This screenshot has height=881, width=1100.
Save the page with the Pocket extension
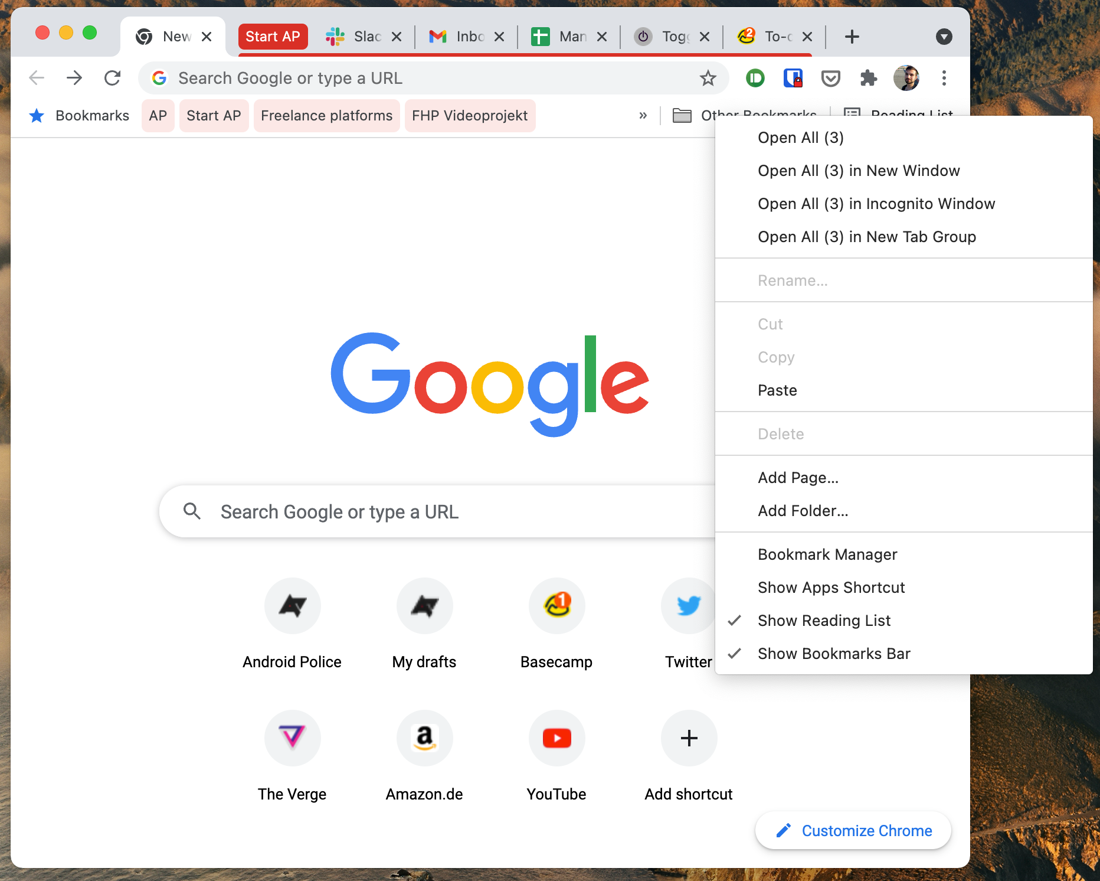831,77
